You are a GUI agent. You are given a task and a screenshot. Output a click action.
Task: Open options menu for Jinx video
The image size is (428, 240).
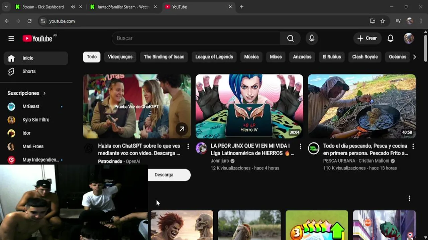[x=300, y=146]
